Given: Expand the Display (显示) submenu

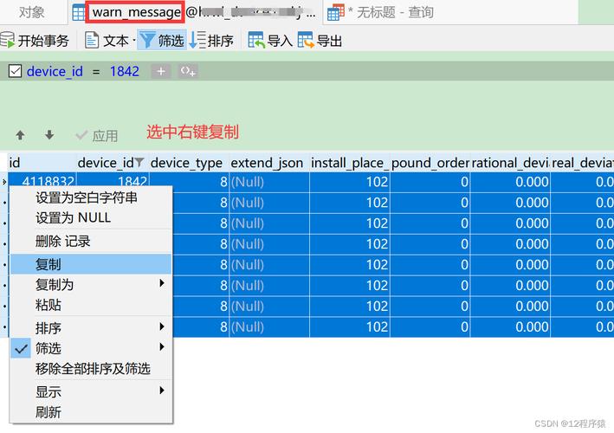Looking at the screenshot, I should tap(91, 391).
